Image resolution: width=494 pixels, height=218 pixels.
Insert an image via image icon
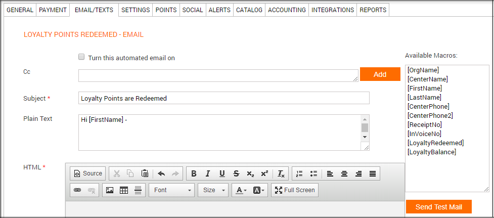(x=110, y=190)
